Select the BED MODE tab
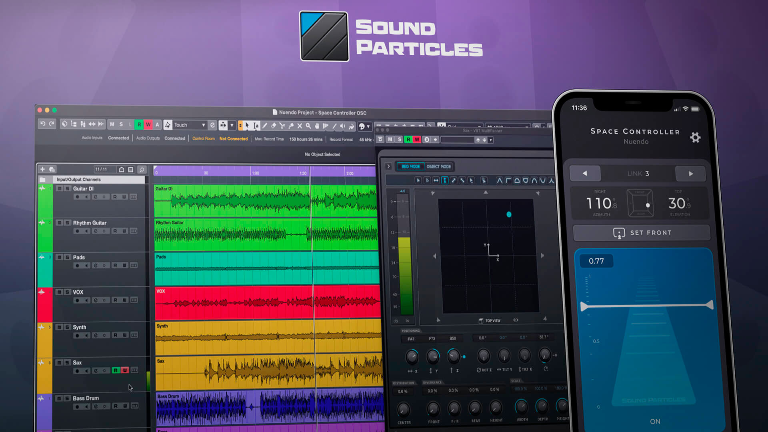Viewport: 768px width, 432px height. pyautogui.click(x=410, y=166)
